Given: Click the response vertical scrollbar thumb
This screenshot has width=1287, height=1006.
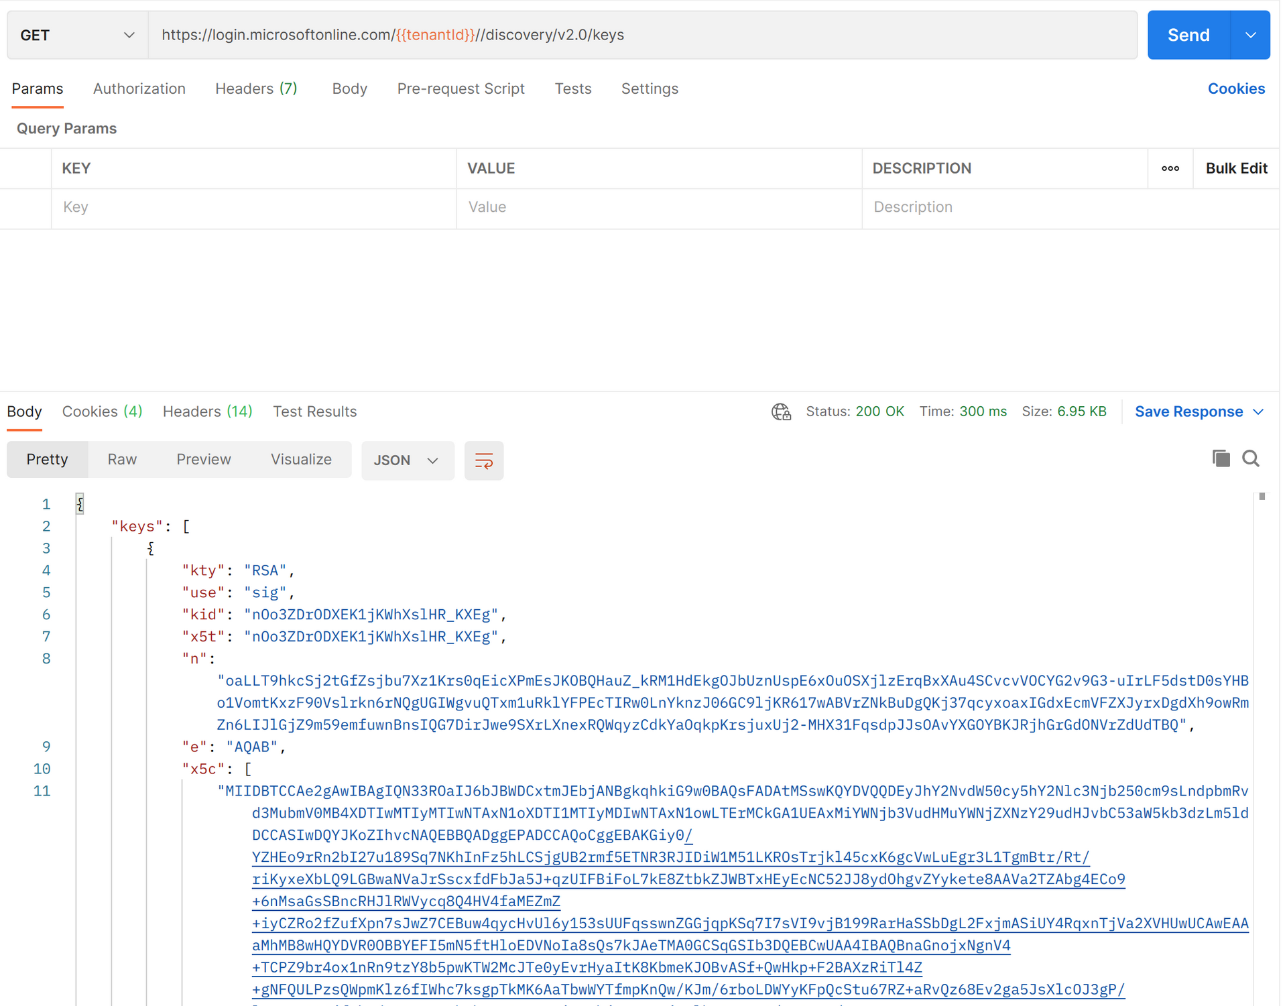Looking at the screenshot, I should click(x=1262, y=497).
